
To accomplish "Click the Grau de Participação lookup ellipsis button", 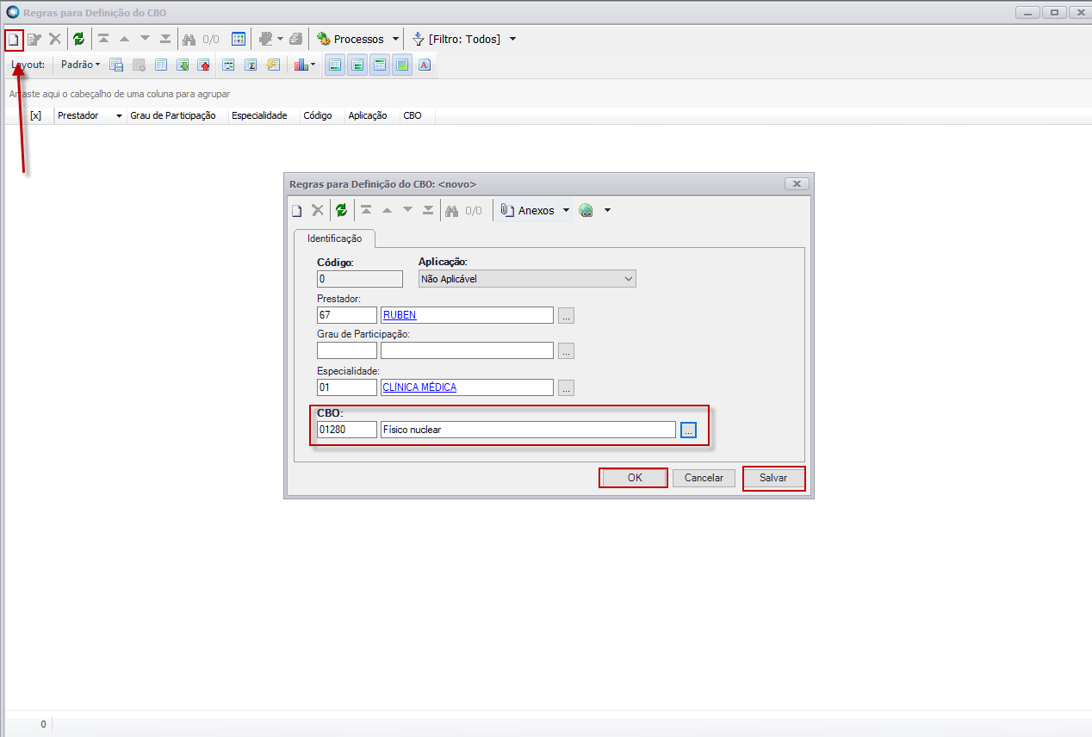I will pyautogui.click(x=566, y=350).
